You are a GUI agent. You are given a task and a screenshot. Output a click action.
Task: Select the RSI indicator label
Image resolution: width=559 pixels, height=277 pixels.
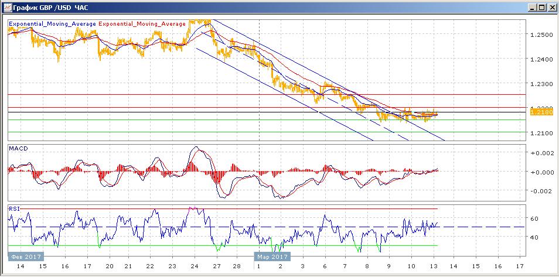click(13, 208)
